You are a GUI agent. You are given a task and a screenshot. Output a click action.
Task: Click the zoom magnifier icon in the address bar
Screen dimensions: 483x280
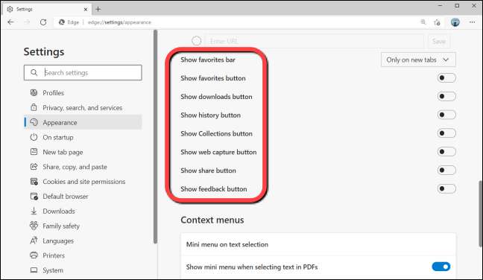[423, 22]
